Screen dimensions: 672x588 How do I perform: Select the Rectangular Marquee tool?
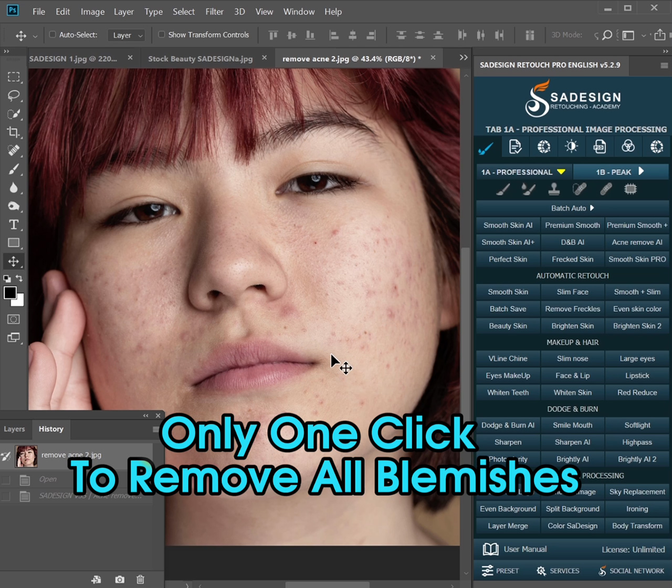14,77
